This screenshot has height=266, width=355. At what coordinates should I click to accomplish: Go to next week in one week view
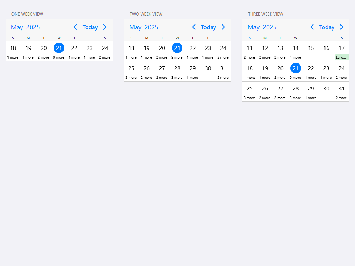coord(105,27)
